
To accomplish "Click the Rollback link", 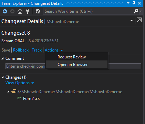I will 21,50.
